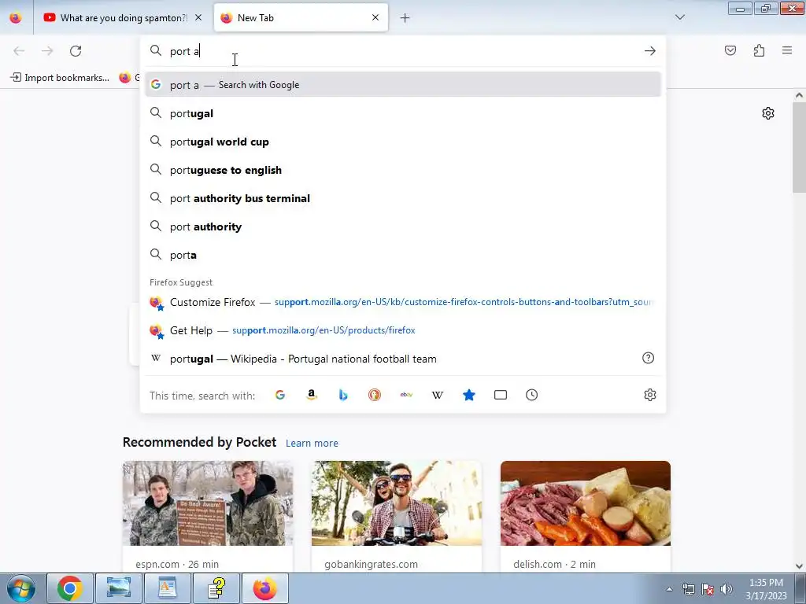
Task: Search with Amazon this time
Action: point(311,395)
